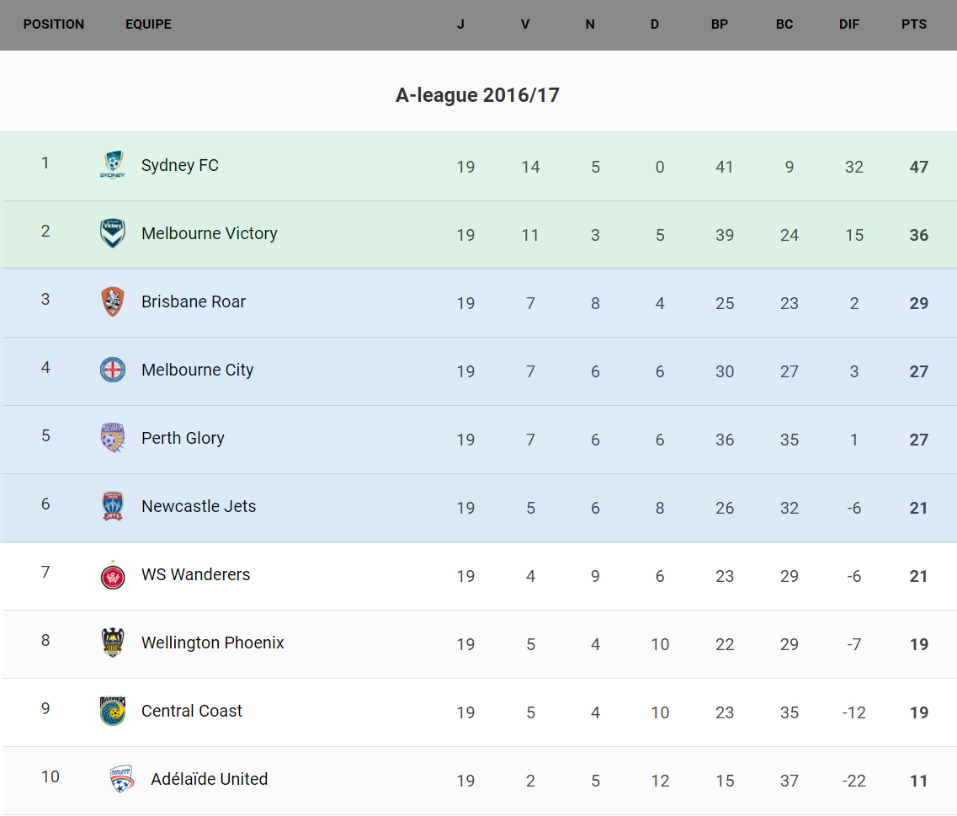The image size is (957, 816).
Task: Click the Brisbane Roar team logo
Action: pyautogui.click(x=113, y=301)
